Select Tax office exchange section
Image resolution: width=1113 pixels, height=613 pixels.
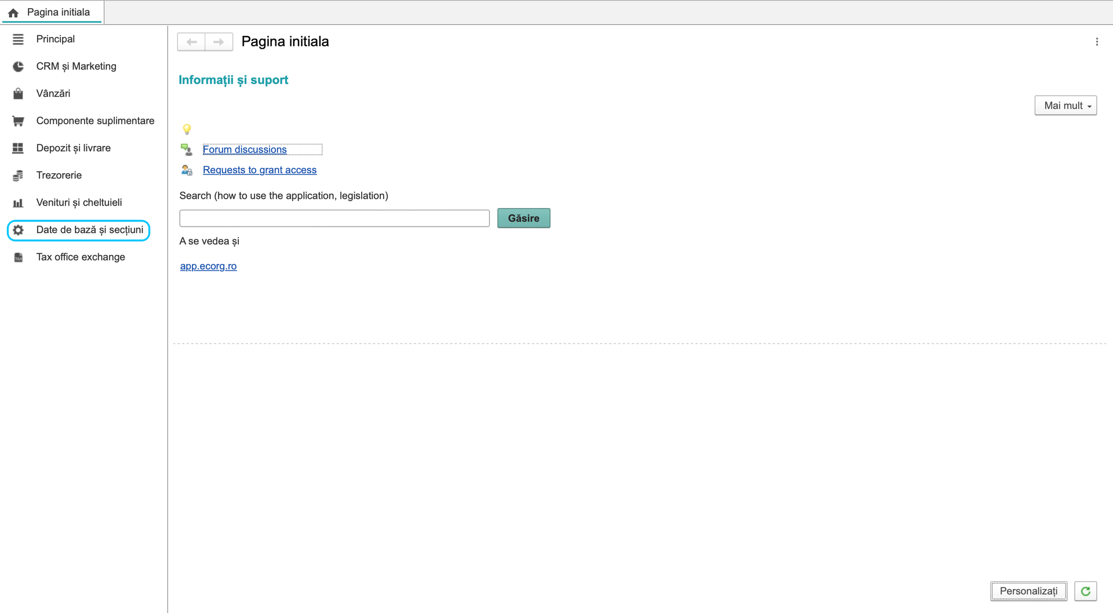[81, 257]
